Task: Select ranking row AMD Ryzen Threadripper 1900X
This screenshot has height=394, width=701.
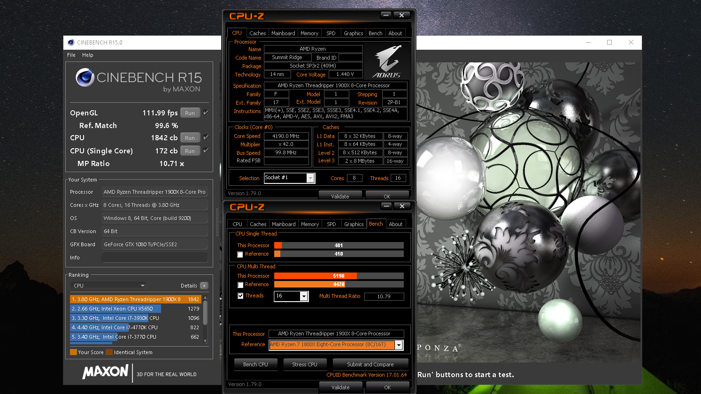Action: coord(136,299)
